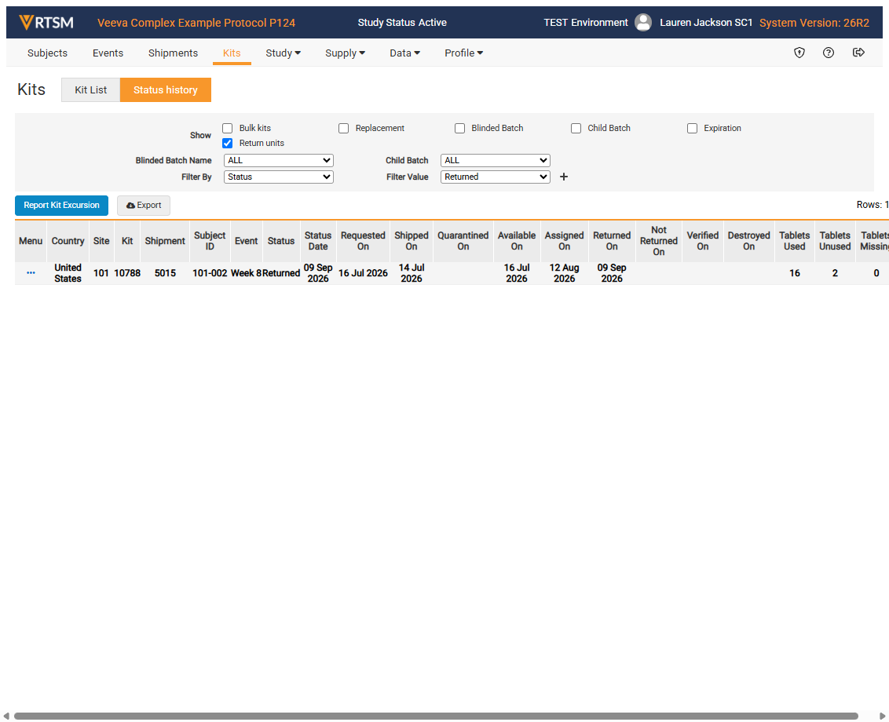Sort by the Status Date header
The height and width of the screenshot is (722, 889).
[318, 241]
